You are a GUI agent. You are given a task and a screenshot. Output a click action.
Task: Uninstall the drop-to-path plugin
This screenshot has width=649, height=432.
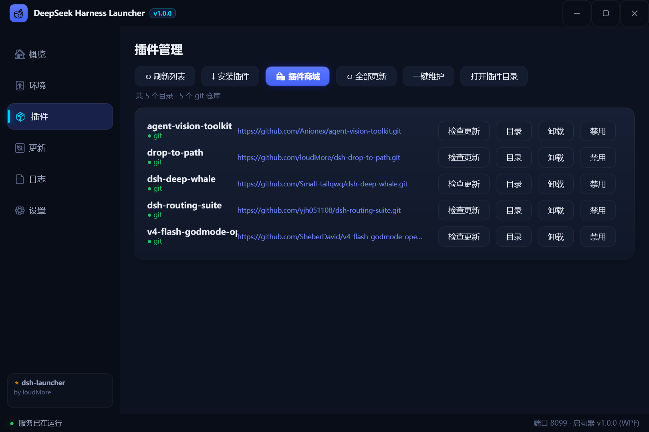tap(556, 158)
